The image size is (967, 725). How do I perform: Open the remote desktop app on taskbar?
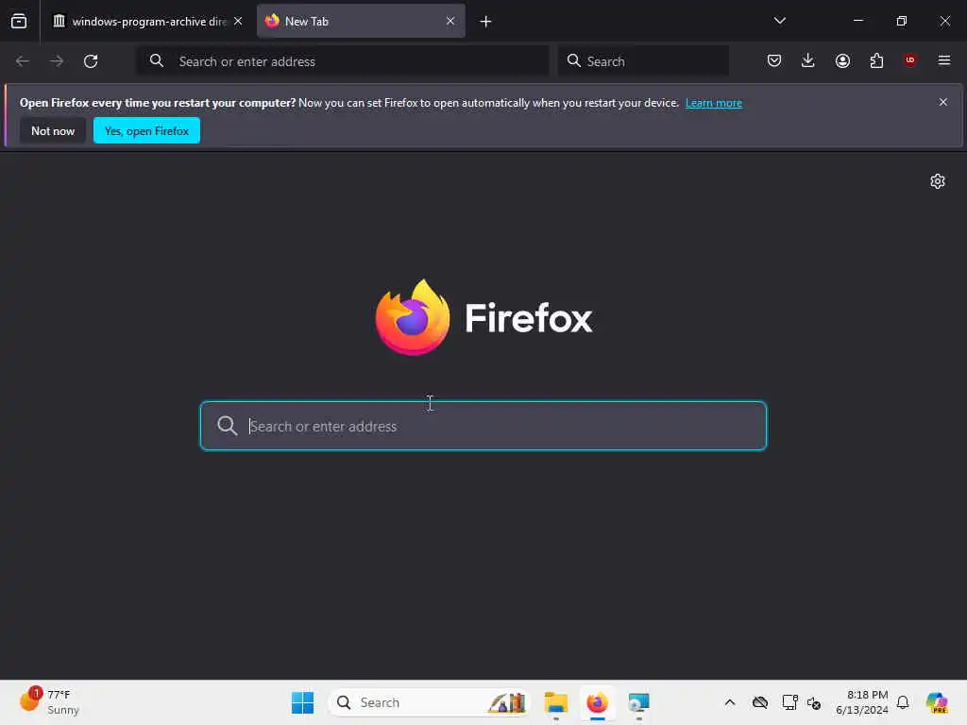pos(638,702)
